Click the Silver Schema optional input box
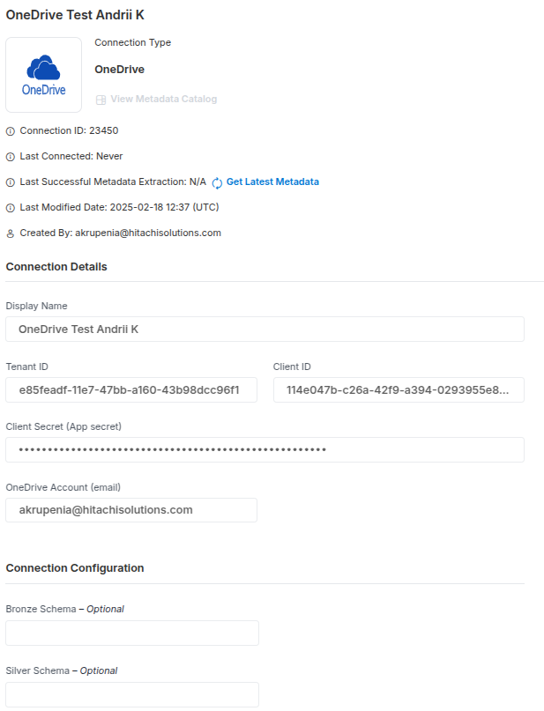The image size is (544, 711). [132, 694]
